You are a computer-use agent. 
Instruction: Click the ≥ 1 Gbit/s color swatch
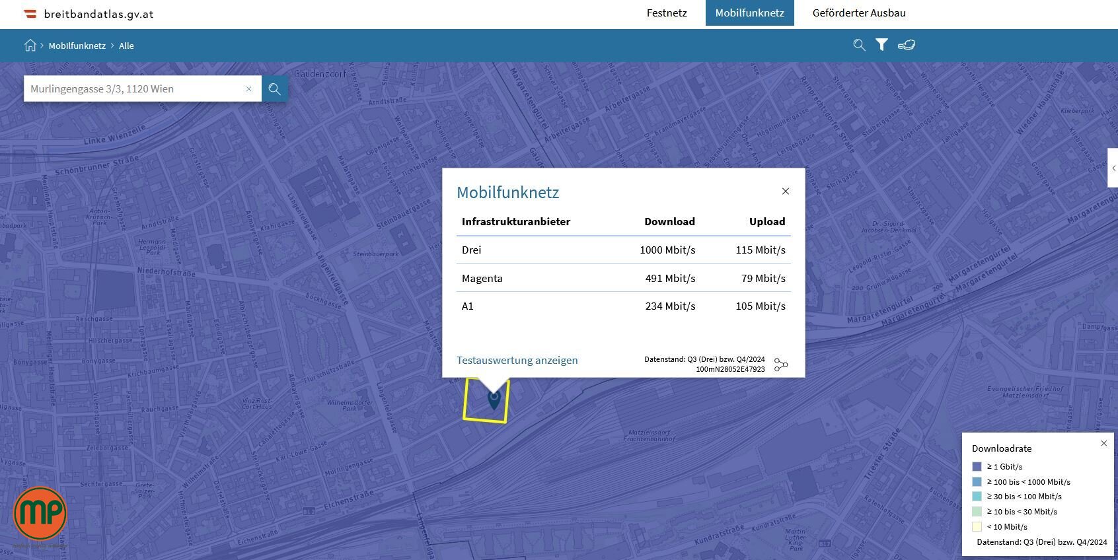tap(977, 467)
